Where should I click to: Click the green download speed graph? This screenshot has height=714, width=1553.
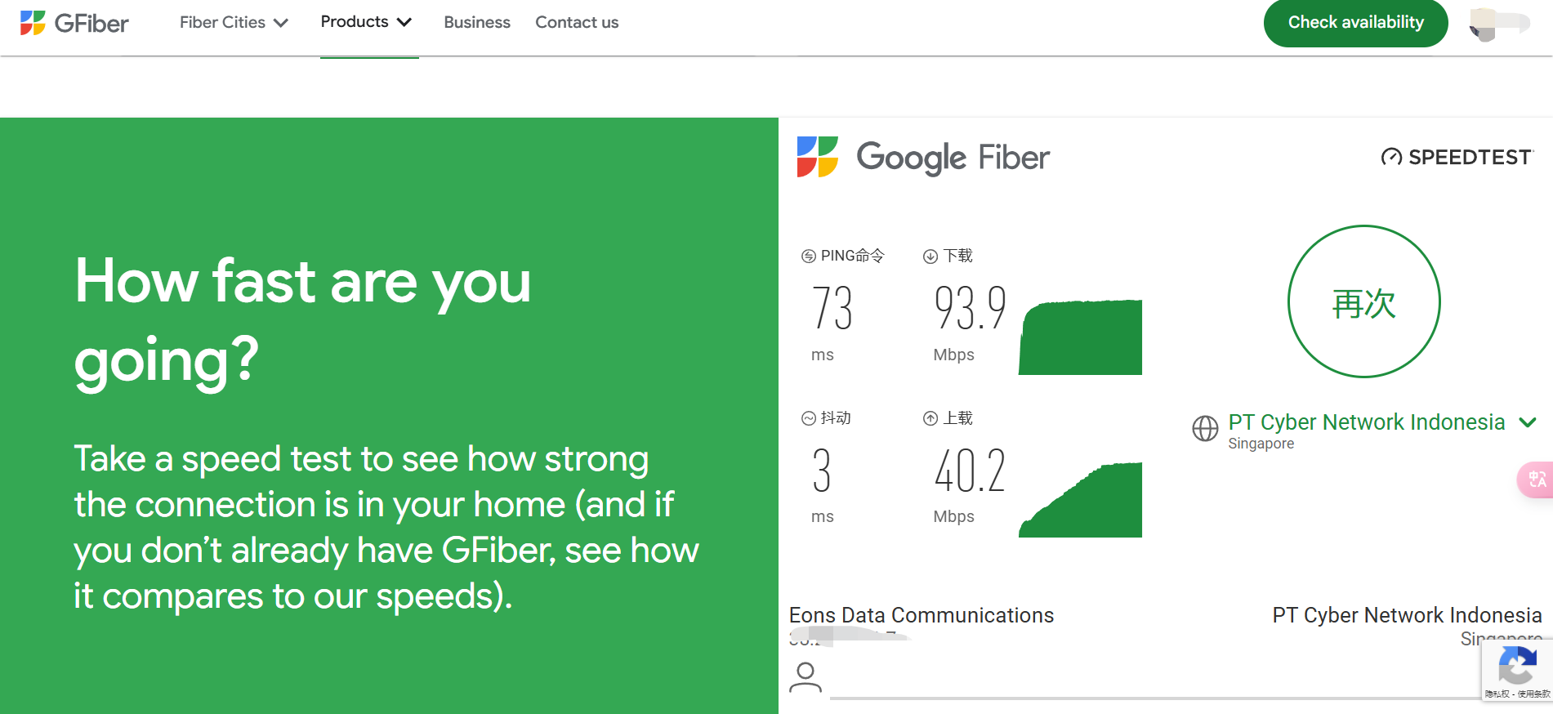pyautogui.click(x=1080, y=337)
